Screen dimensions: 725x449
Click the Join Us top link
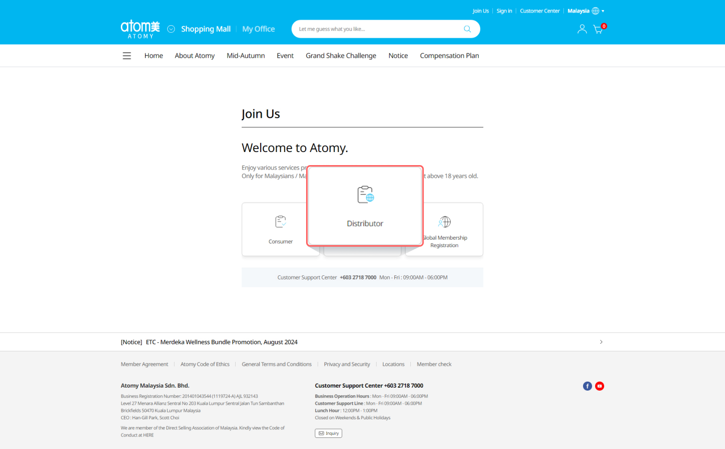pyautogui.click(x=481, y=11)
